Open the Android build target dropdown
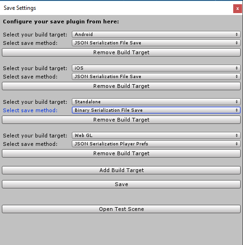 [x=156, y=35]
